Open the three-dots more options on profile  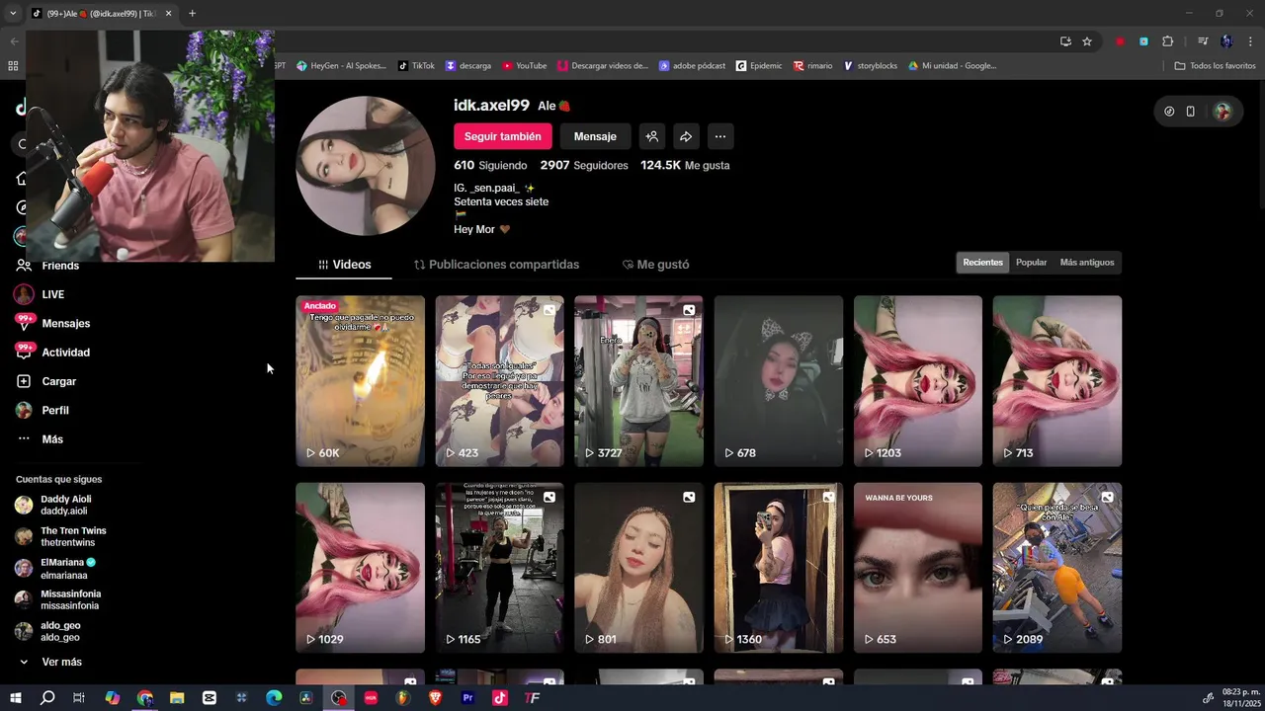(720, 136)
